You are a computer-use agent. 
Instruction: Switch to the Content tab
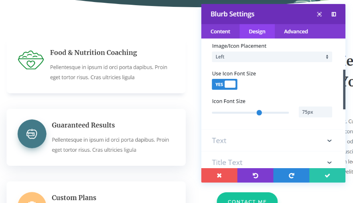(x=220, y=32)
